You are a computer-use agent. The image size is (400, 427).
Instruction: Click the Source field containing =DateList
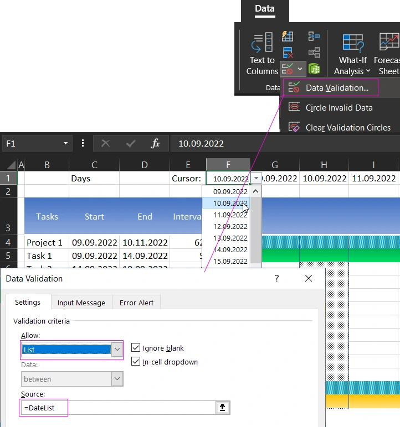(116, 408)
